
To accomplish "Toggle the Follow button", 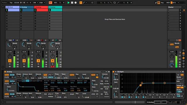I will click(4, 3).
